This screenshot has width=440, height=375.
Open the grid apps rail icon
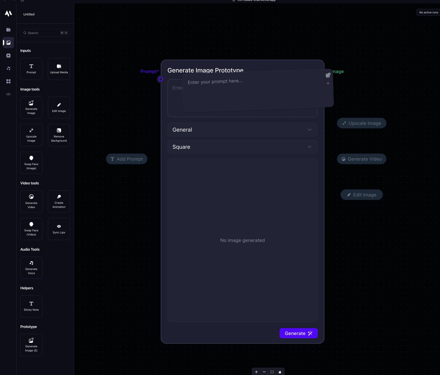8,81
